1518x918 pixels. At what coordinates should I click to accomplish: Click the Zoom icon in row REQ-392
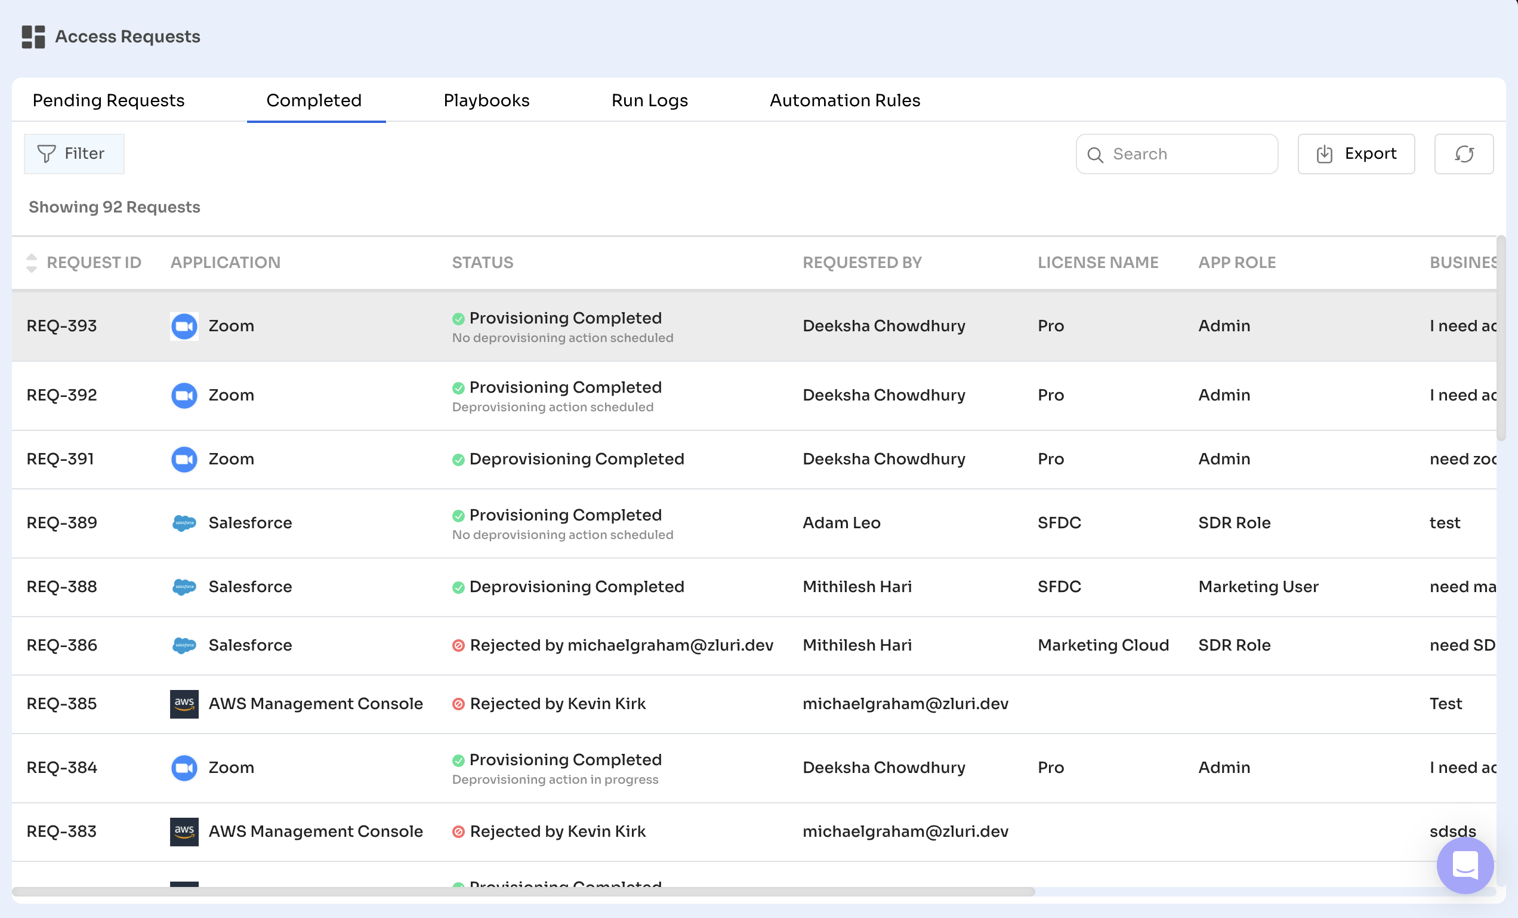[x=184, y=395]
